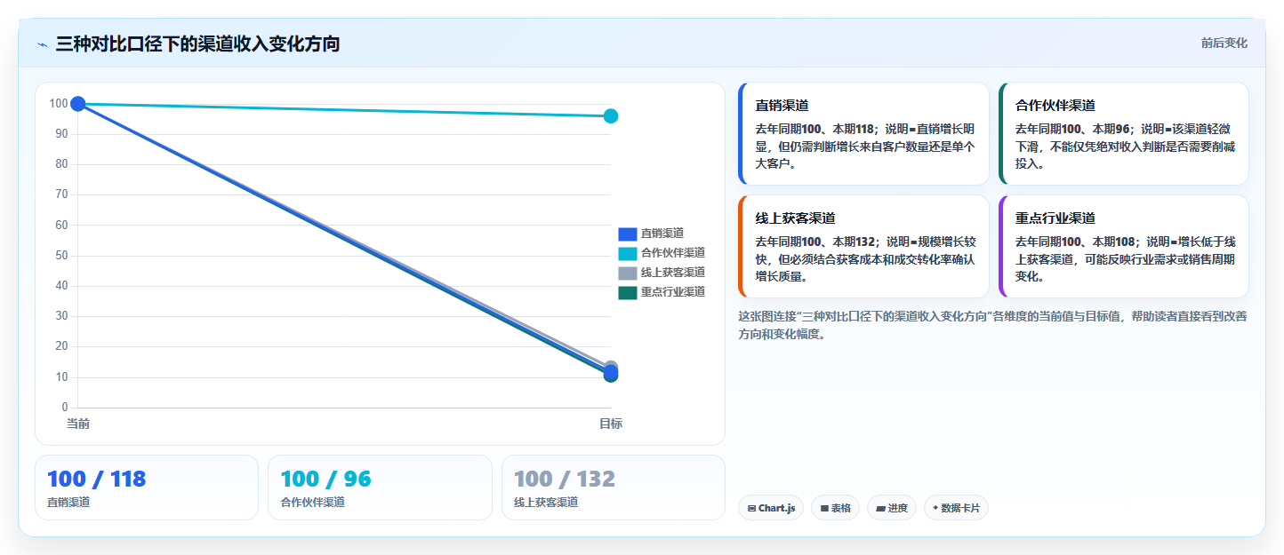Click the y-axis value 50
This screenshot has width=1284, height=555.
coord(61,256)
